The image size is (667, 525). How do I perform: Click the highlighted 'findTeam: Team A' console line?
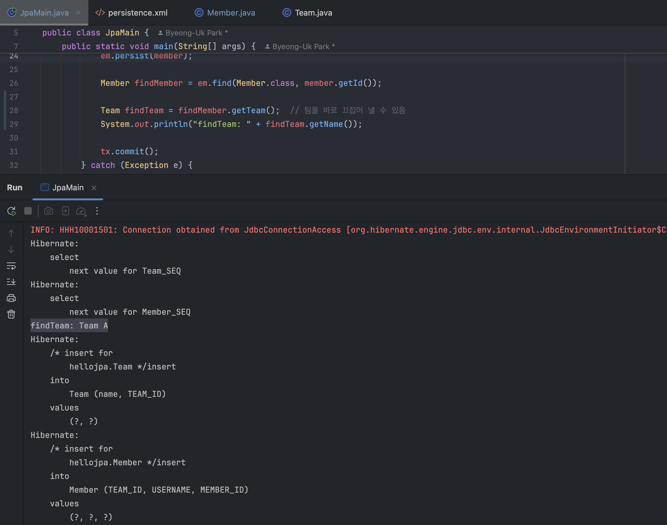(69, 326)
